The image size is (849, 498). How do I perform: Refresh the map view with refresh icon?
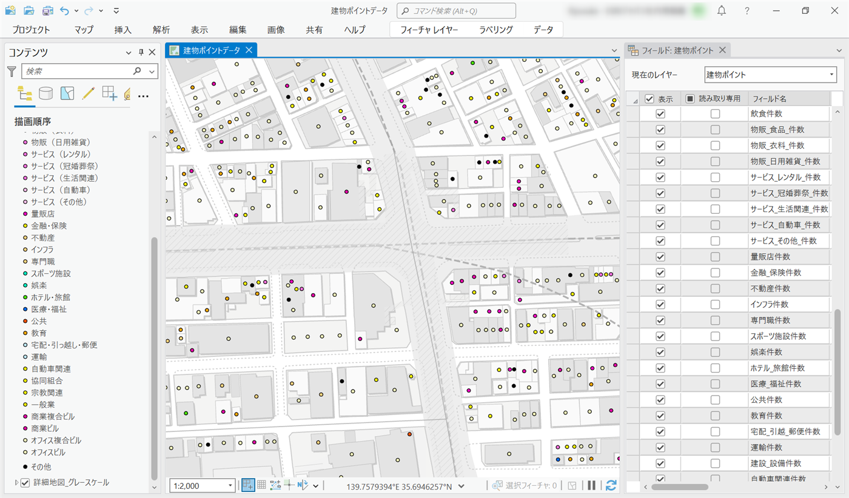611,485
